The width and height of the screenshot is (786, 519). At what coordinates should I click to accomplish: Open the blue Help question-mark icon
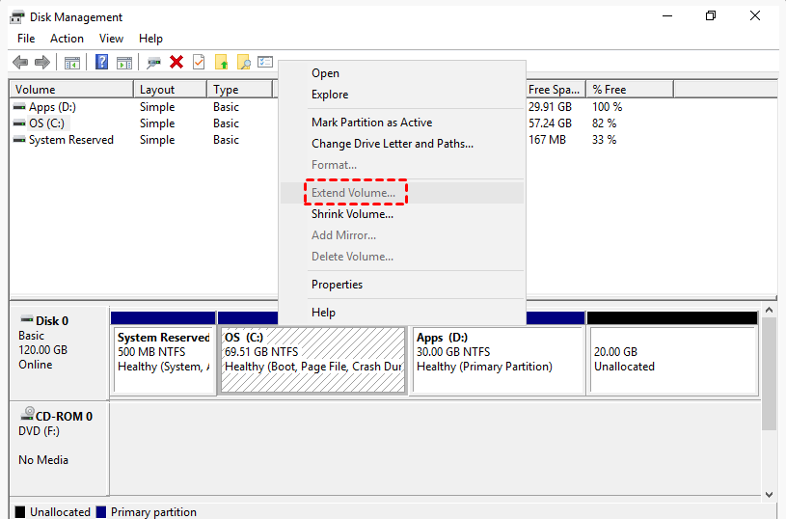point(102,62)
